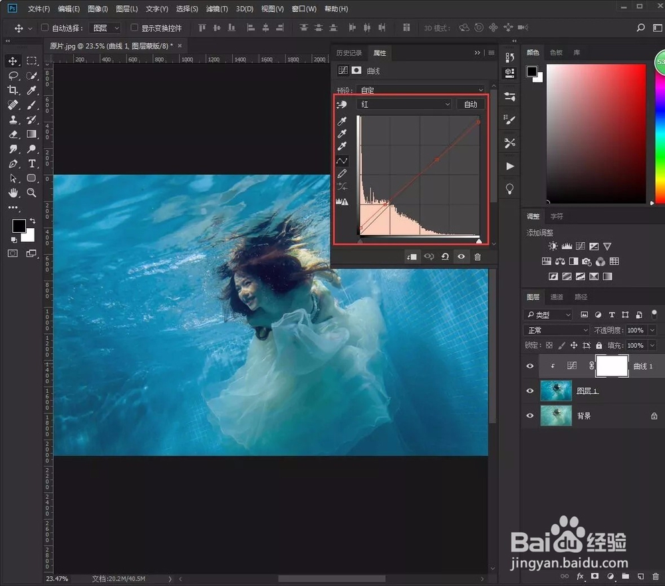
Task: Select the Gradient tool
Action: click(31, 134)
